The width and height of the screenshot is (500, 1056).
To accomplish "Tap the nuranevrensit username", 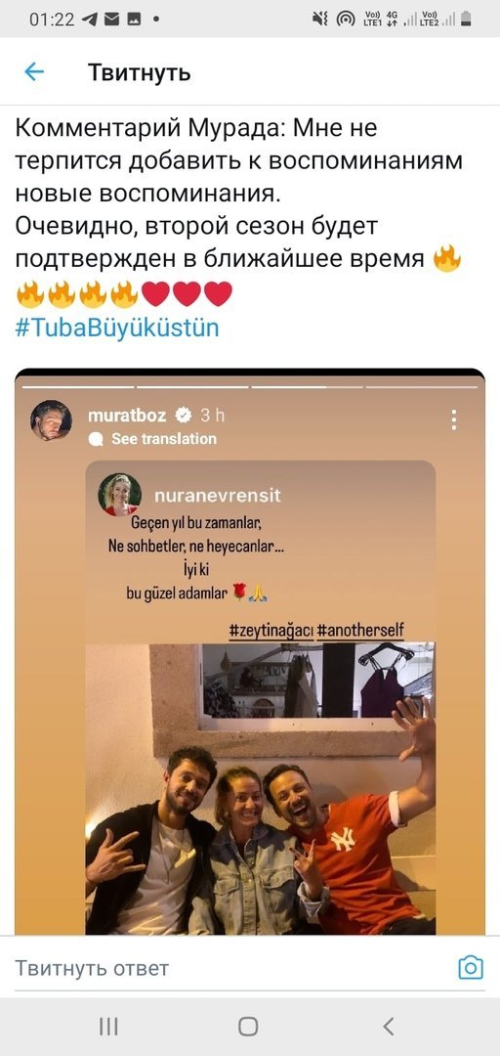I will coord(218,497).
